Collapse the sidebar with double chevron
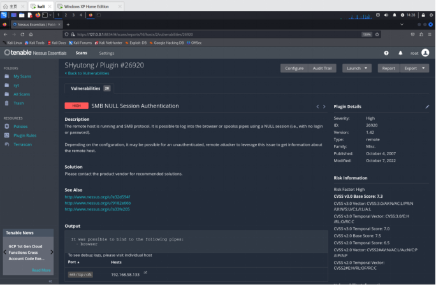 point(50,281)
